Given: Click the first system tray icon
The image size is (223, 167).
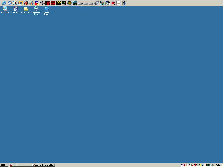Looking at the screenshot, I should [x=182, y=165].
